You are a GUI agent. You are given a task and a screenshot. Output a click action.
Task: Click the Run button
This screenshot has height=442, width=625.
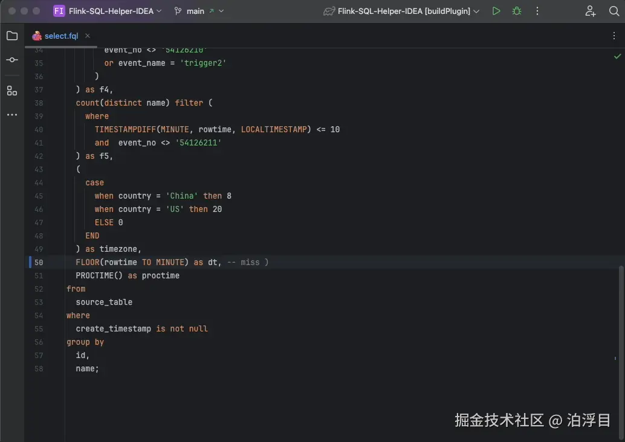(x=496, y=11)
